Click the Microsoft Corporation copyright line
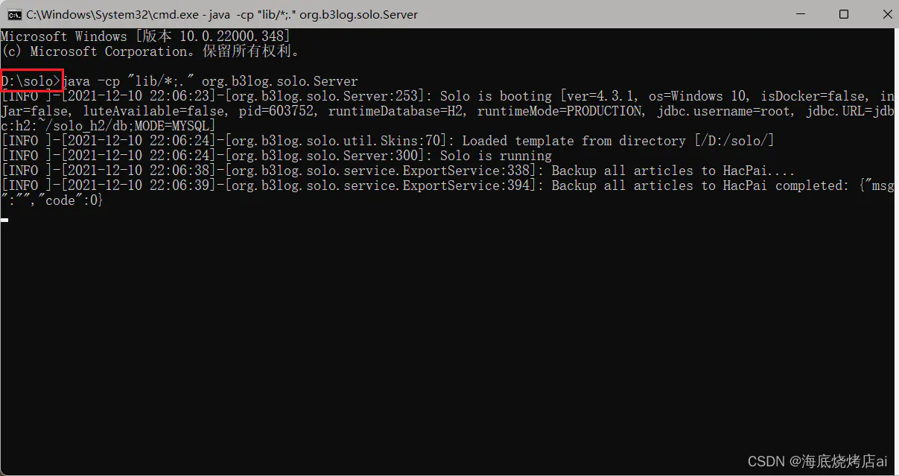The height and width of the screenshot is (476, 899). click(150, 51)
